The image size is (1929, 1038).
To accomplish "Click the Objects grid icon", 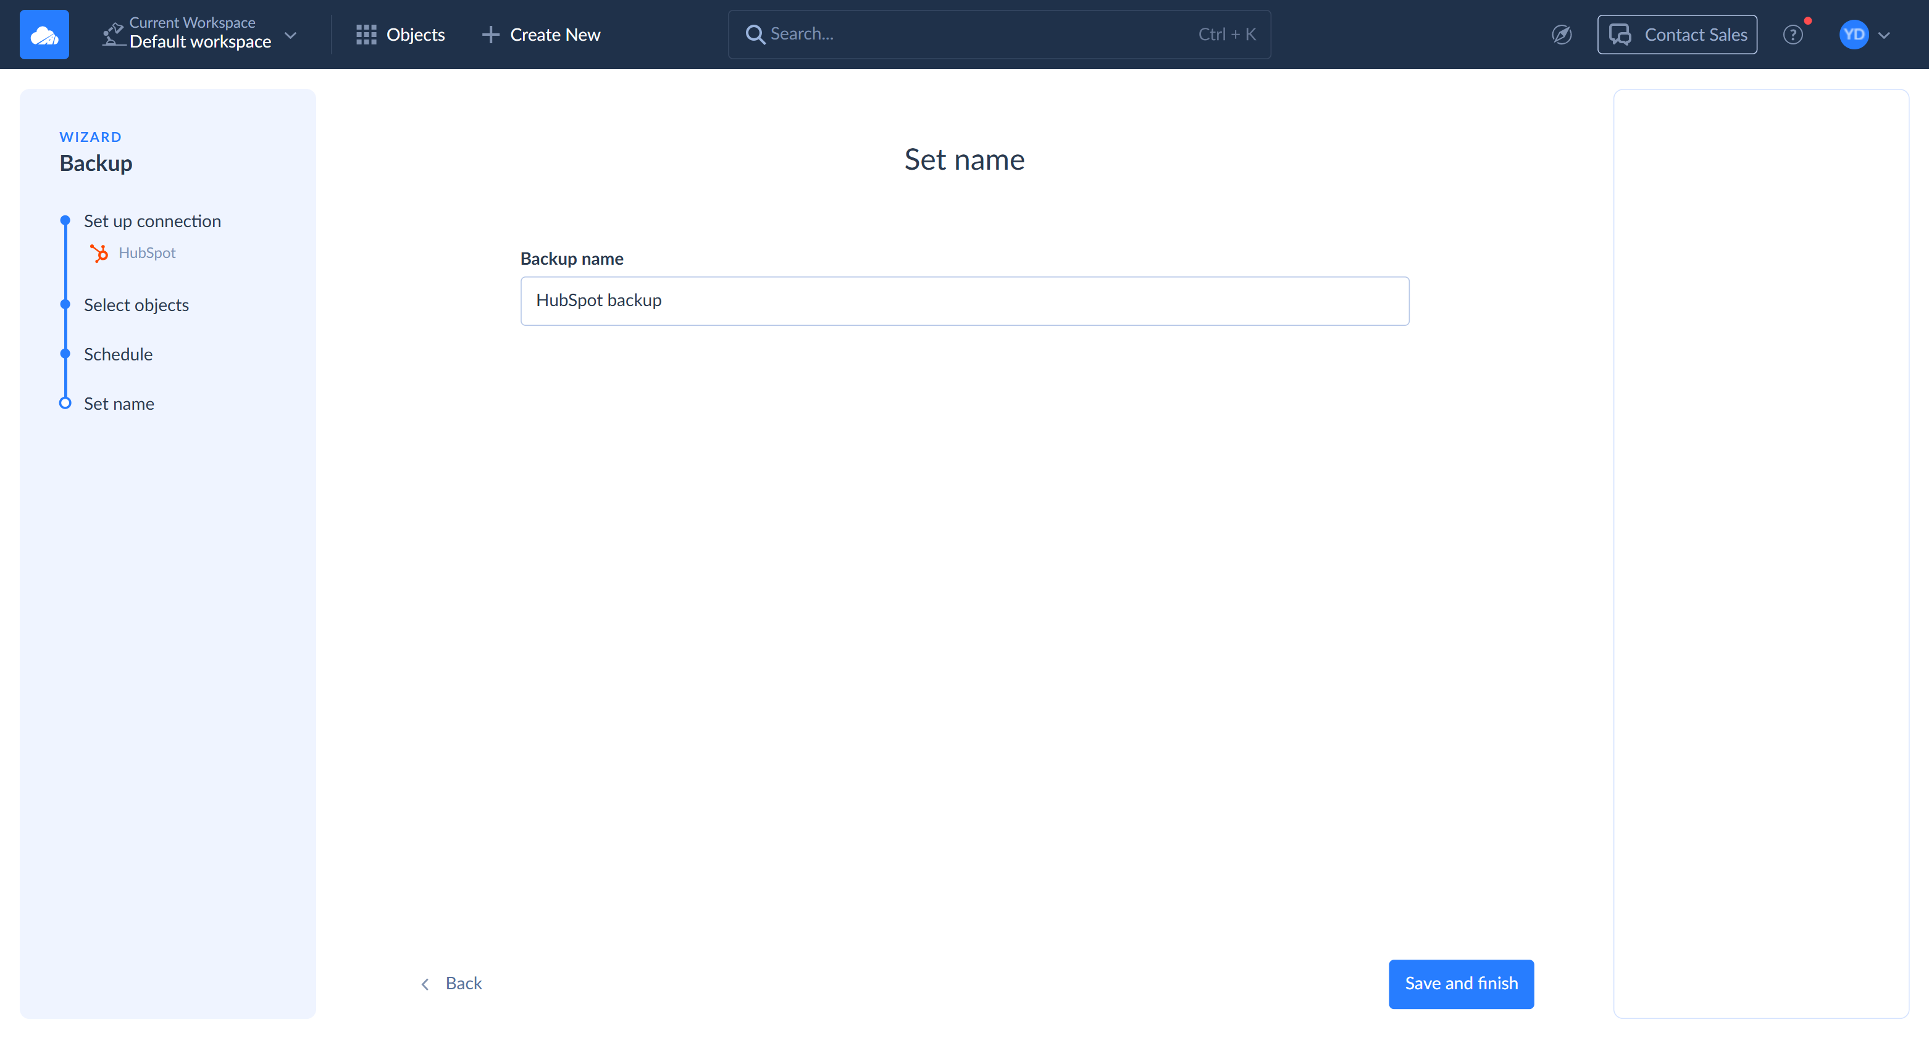I will (366, 35).
